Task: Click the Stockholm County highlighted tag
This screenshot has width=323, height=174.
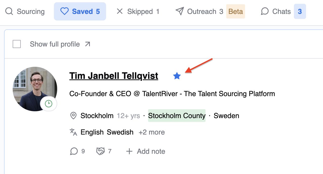Action: [177, 116]
